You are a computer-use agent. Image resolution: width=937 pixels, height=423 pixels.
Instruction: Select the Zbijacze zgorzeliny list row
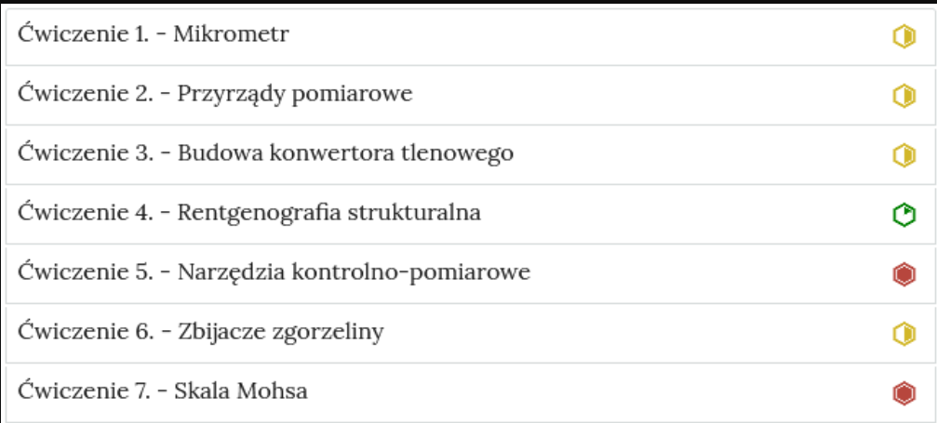tap(470, 335)
